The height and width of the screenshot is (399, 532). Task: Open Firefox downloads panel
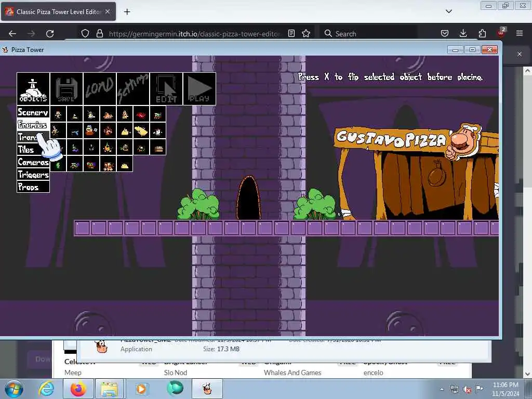coord(463,33)
